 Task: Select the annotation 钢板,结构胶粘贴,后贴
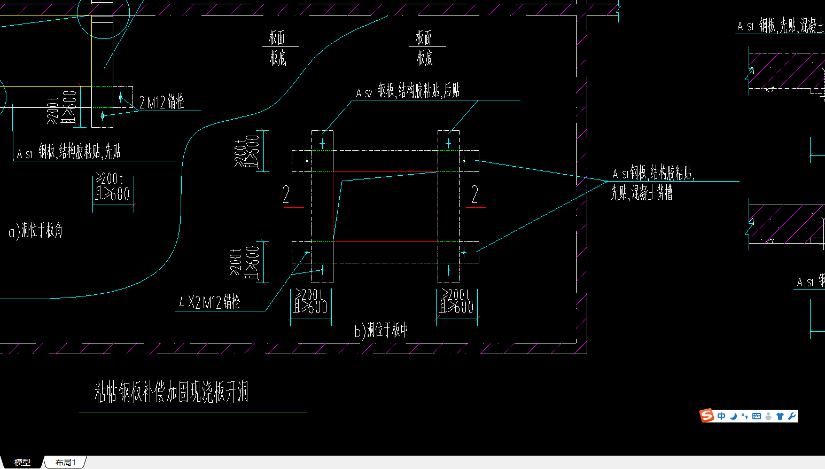418,90
